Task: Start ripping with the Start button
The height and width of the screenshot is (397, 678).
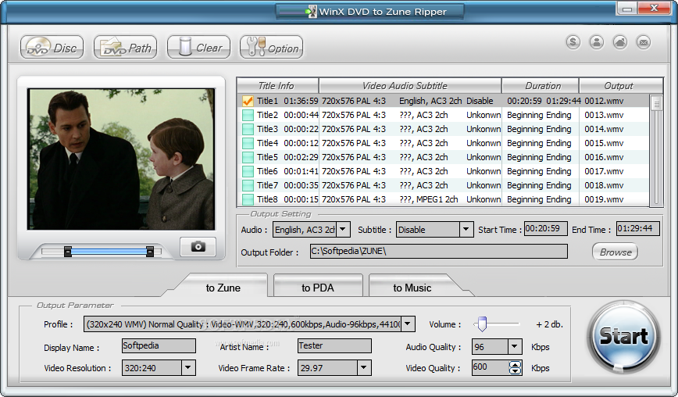Action: (623, 337)
